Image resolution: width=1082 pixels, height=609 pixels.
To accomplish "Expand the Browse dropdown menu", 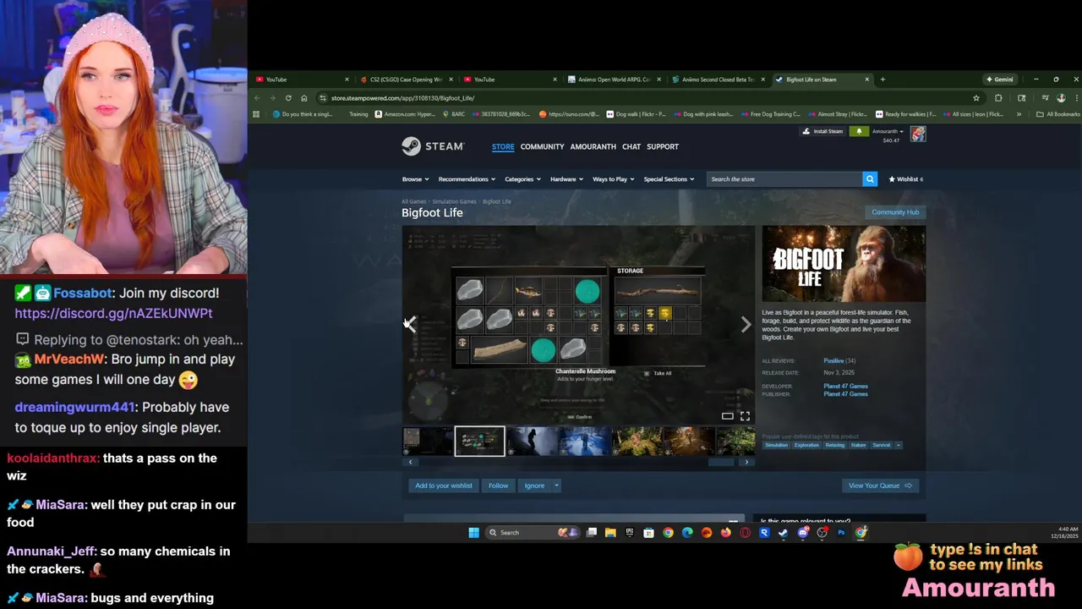I will point(415,179).
